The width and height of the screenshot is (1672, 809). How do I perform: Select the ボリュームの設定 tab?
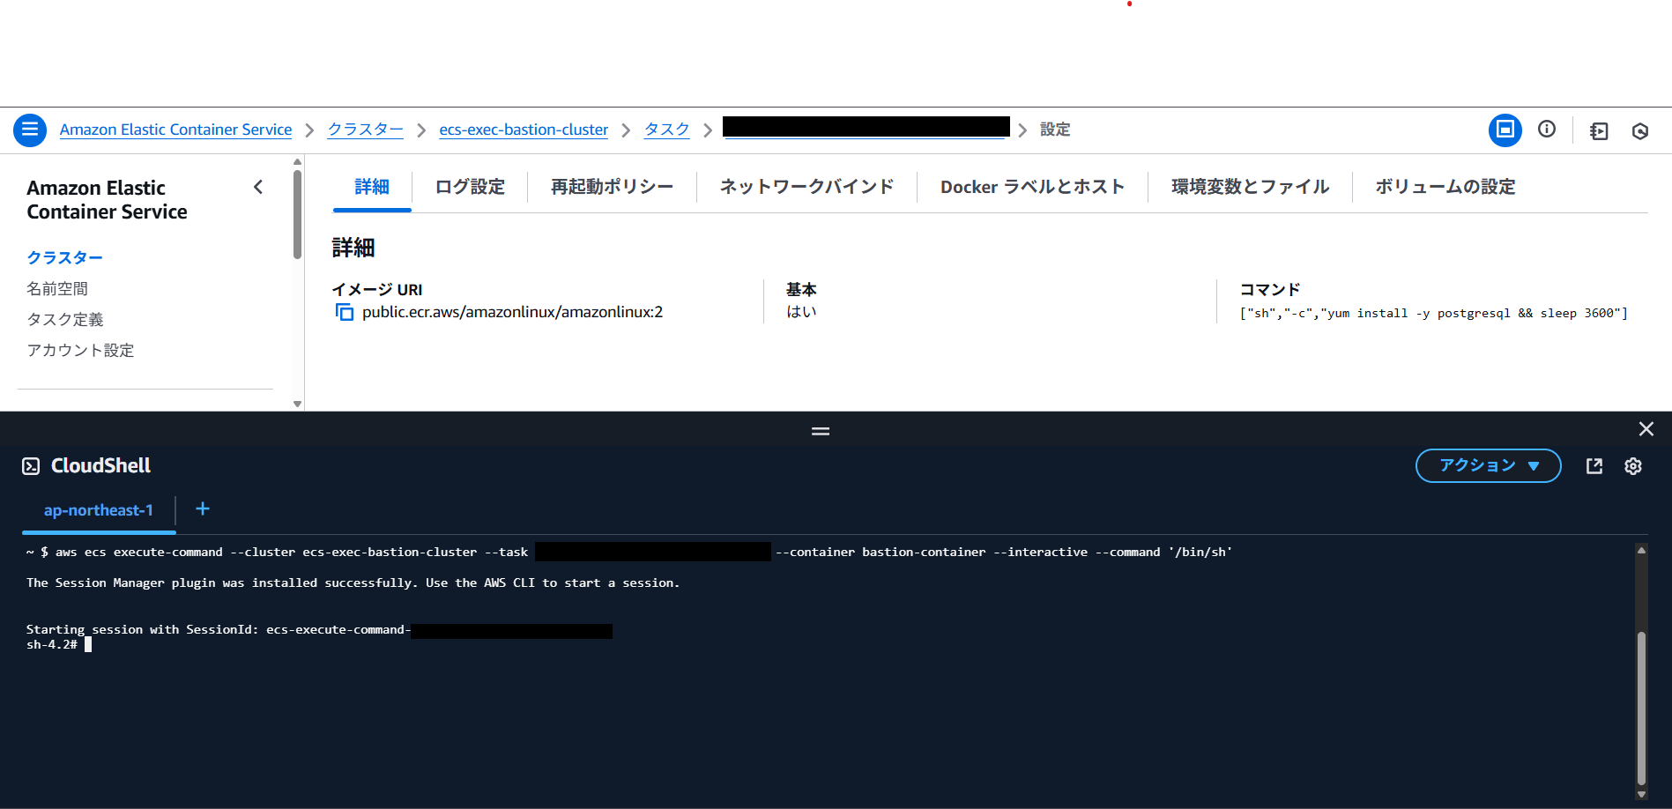coord(1445,187)
